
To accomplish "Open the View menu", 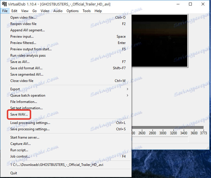I will [x=25, y=11].
